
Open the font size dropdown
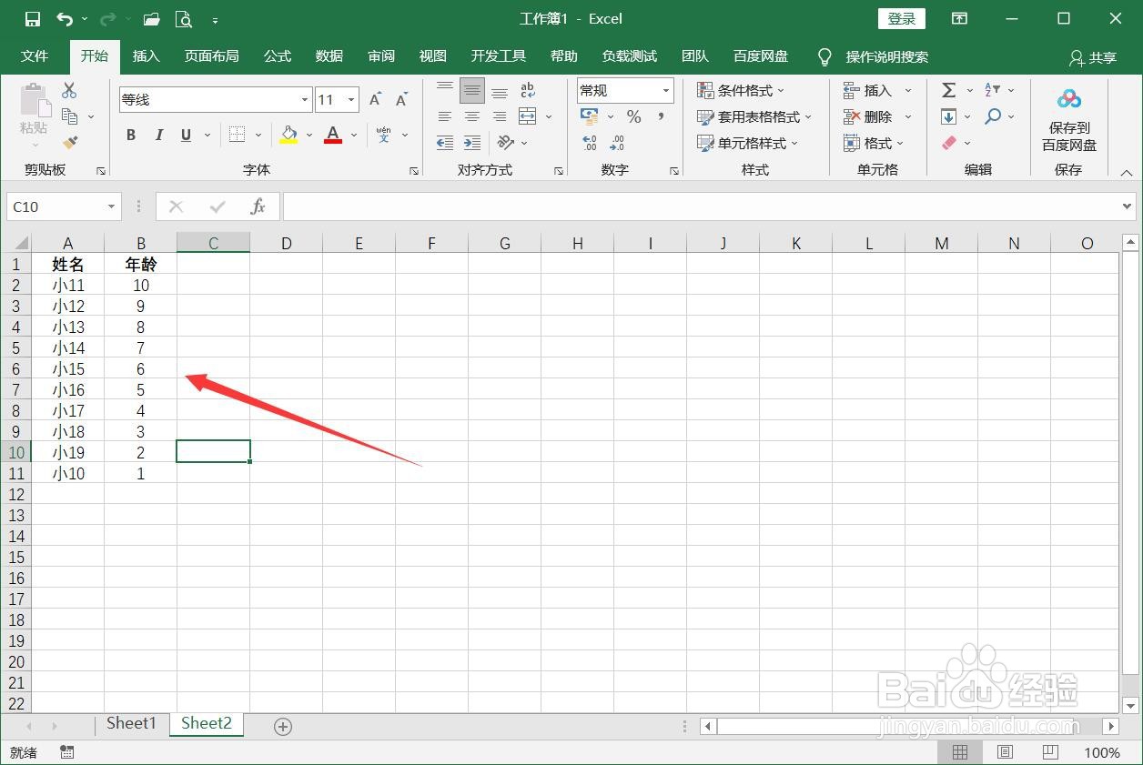coord(350,98)
